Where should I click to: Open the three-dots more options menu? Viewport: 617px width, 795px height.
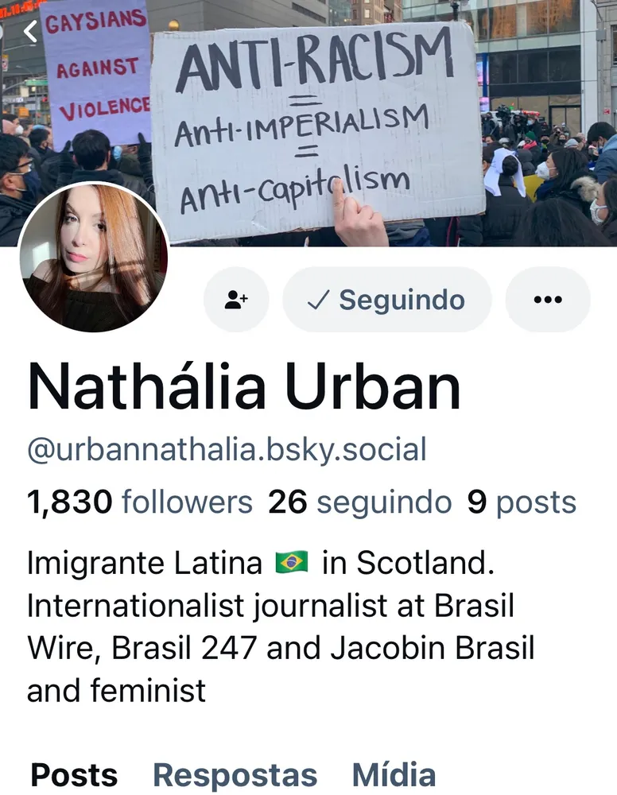[548, 299]
